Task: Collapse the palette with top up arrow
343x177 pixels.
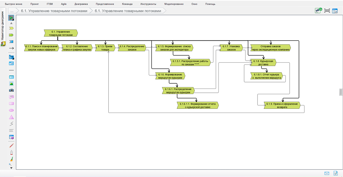Action: point(11,23)
